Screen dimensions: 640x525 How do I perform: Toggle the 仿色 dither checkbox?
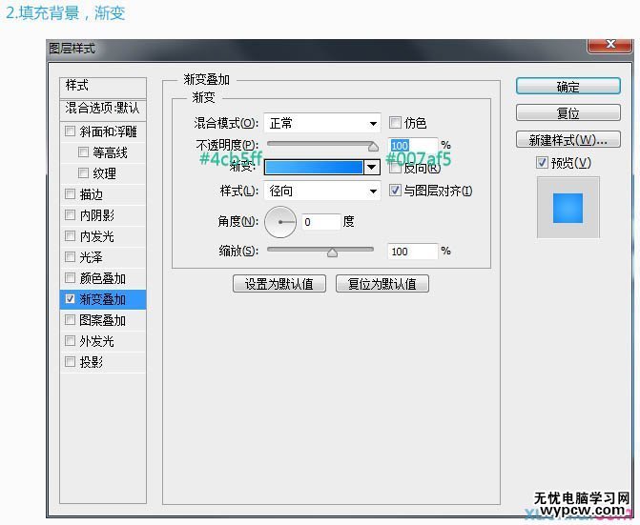(395, 122)
